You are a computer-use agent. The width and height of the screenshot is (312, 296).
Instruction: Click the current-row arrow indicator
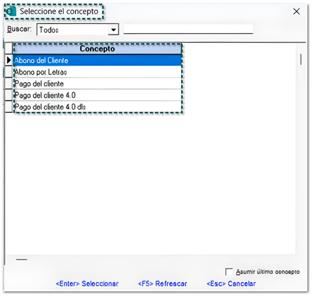pos(9,61)
